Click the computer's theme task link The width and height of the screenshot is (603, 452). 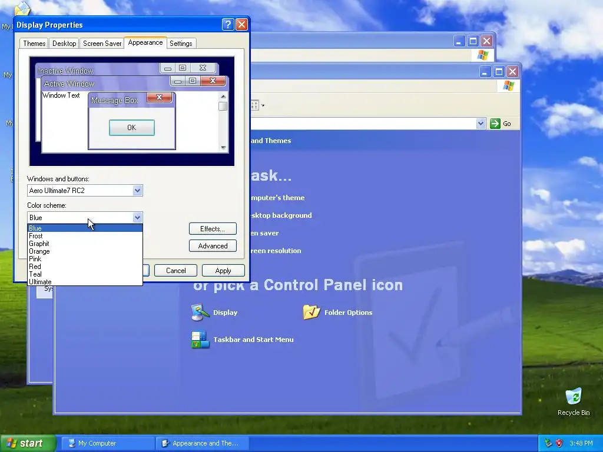277,198
